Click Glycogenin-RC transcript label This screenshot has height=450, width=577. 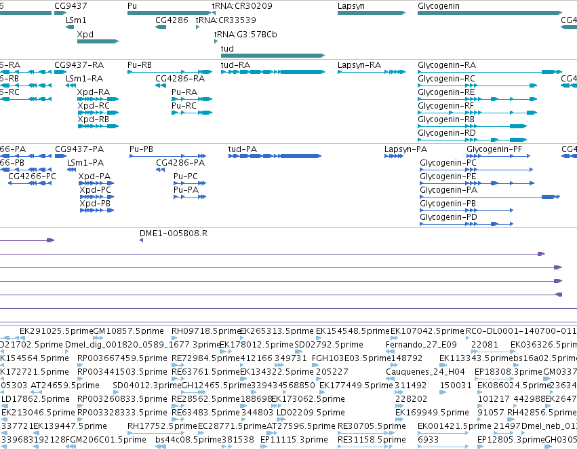point(446,79)
